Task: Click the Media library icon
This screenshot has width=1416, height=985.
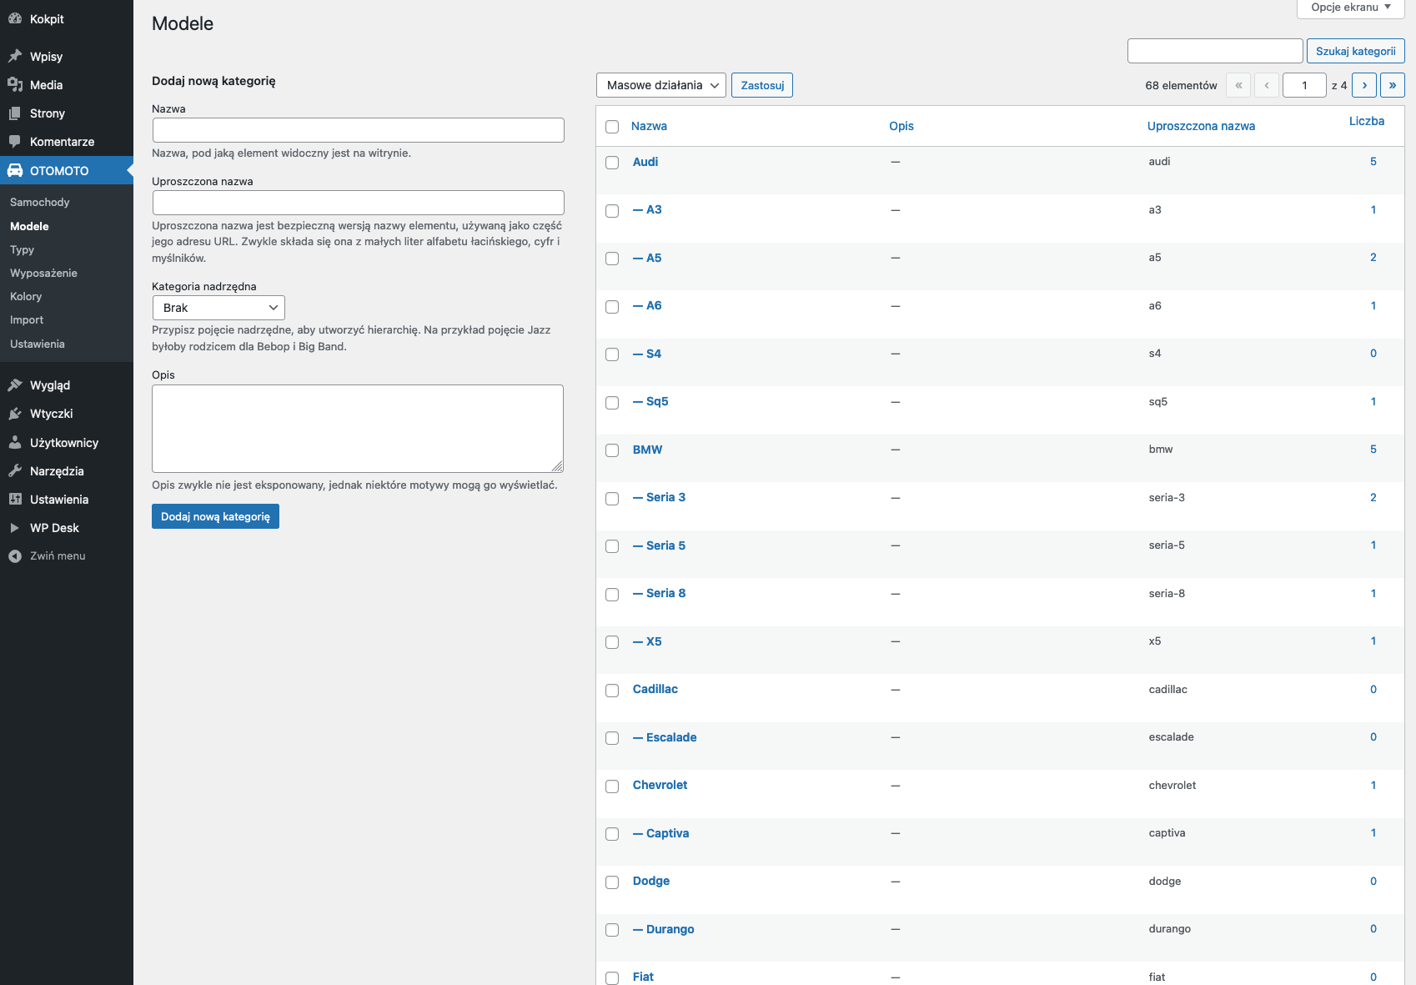Action: click(x=15, y=85)
